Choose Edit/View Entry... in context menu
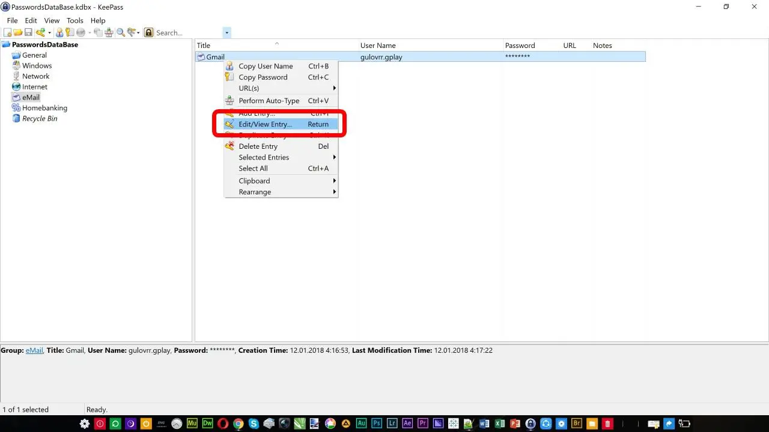 pyautogui.click(x=281, y=124)
